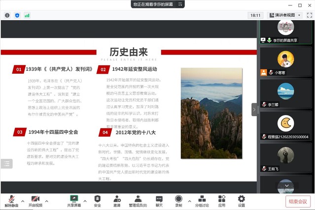
Task: Select 王前飞 participant tile
Action: 286,158
